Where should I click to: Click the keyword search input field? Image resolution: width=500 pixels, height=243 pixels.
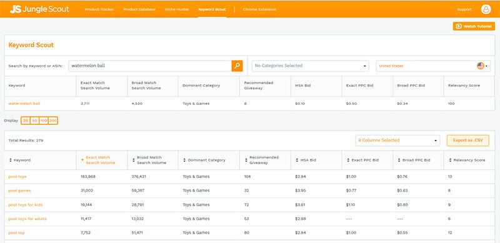150,66
